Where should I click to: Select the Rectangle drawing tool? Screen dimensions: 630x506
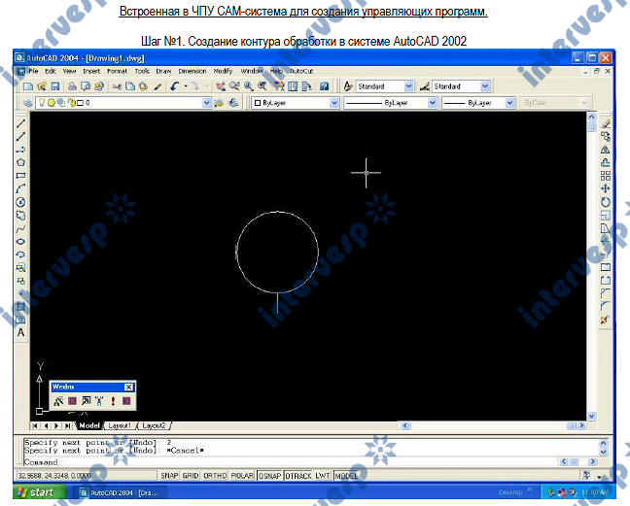pos(21,176)
